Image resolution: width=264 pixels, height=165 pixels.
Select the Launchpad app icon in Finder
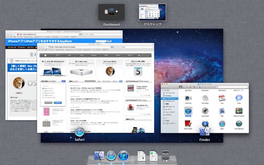point(205,111)
